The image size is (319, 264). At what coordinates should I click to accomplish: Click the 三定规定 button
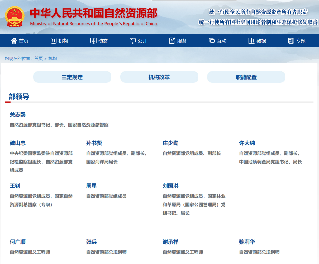pyautogui.click(x=72, y=77)
